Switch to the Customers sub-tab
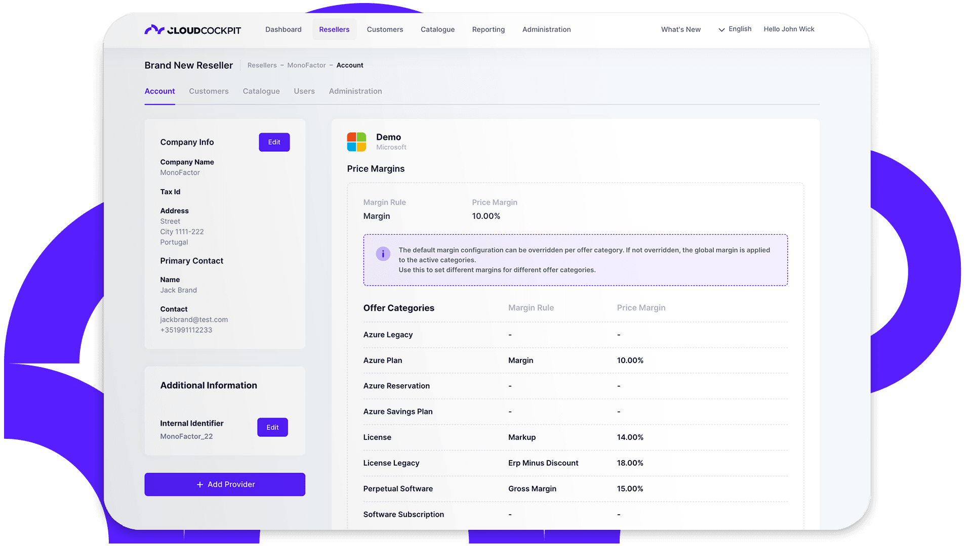This screenshot has height=546, width=972. tap(209, 91)
